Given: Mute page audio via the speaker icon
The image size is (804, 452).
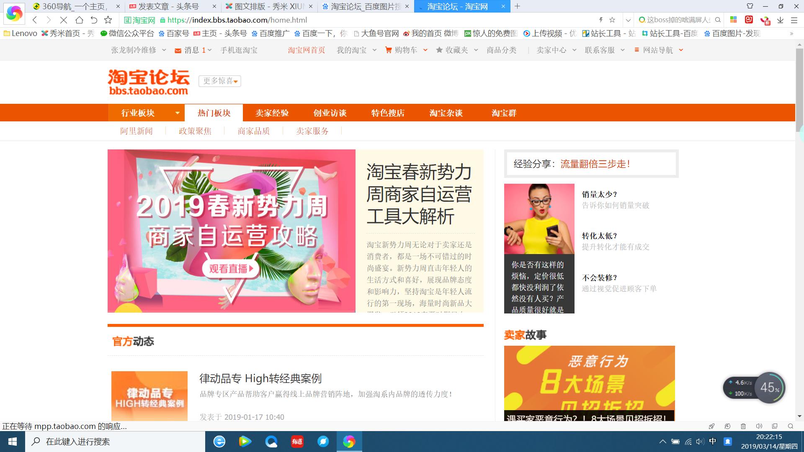Looking at the screenshot, I should [760, 426].
